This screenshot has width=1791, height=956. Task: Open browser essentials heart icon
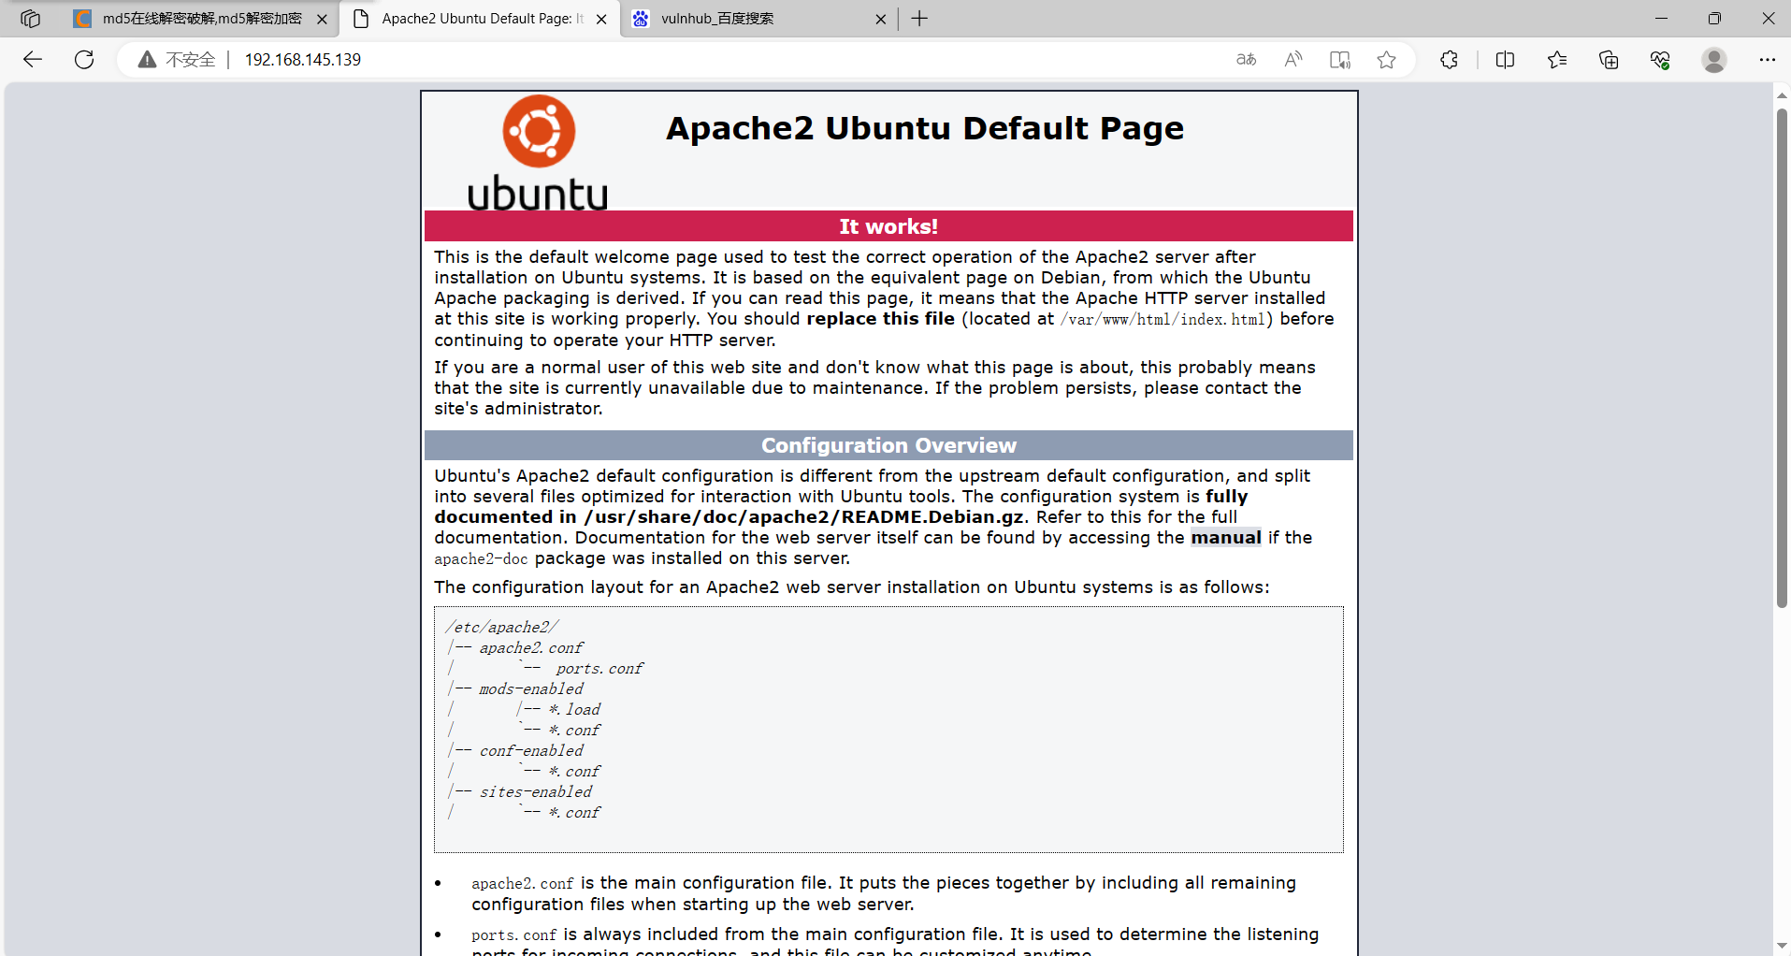1660,60
